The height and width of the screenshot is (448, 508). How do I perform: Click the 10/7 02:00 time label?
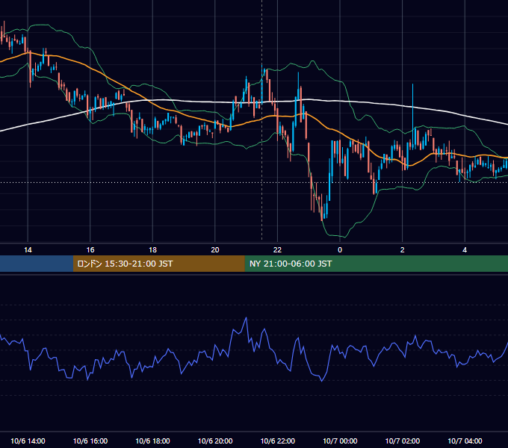(x=403, y=441)
